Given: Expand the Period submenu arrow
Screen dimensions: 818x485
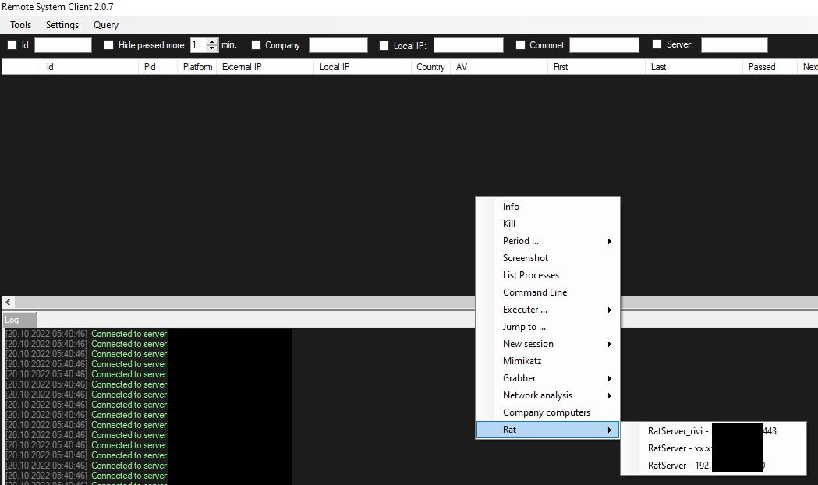Looking at the screenshot, I should pos(609,241).
